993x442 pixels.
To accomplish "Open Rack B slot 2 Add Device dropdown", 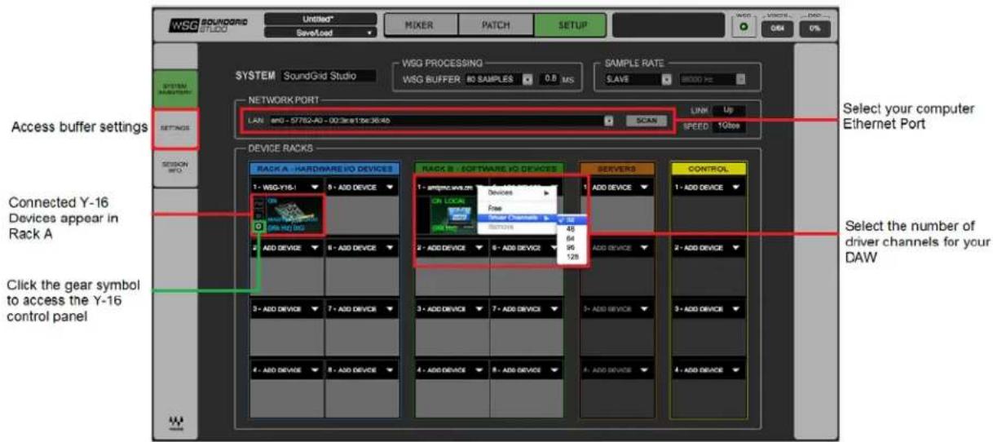I will pos(452,247).
